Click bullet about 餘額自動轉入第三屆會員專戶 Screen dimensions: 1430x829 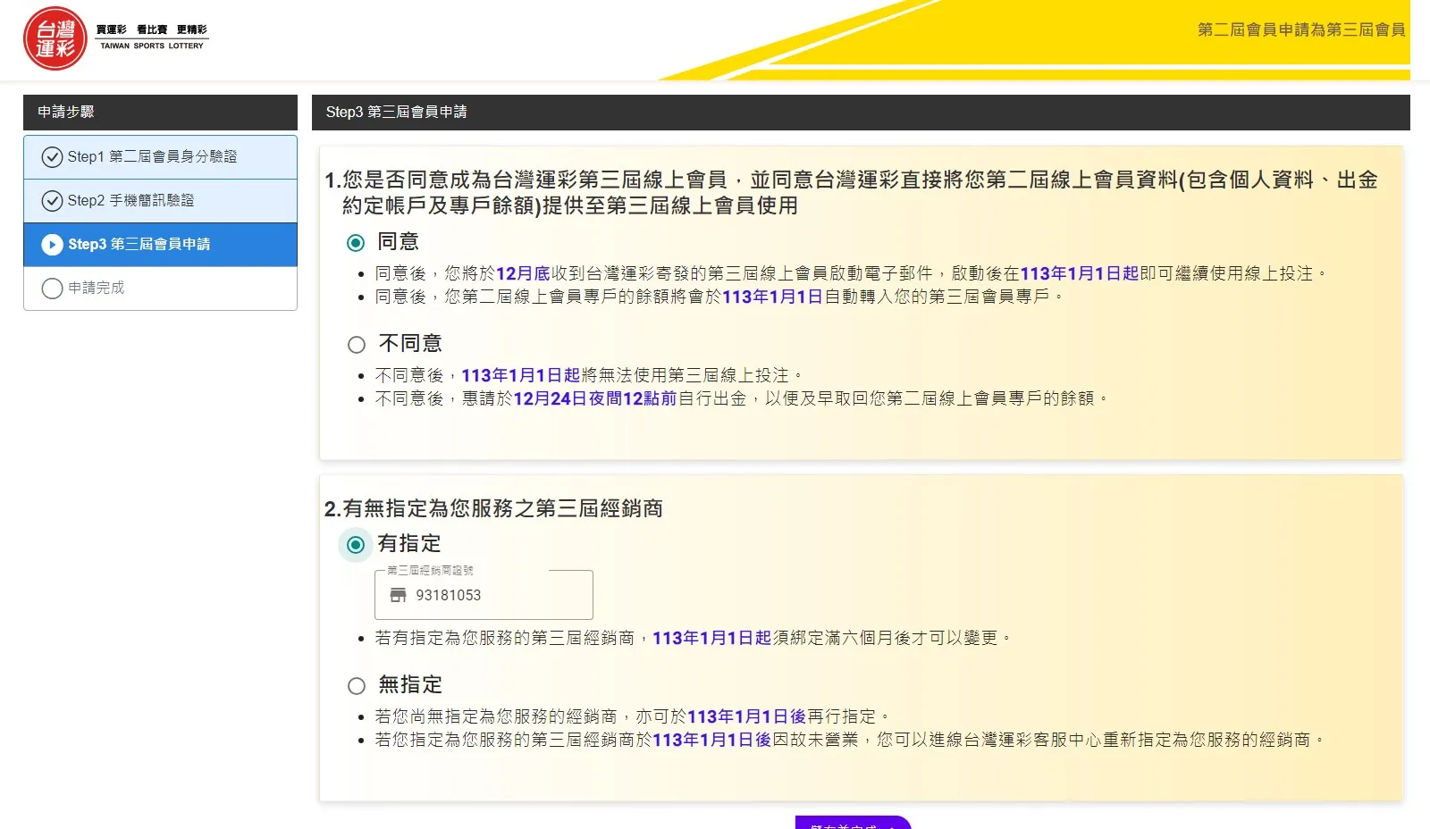[x=719, y=297]
